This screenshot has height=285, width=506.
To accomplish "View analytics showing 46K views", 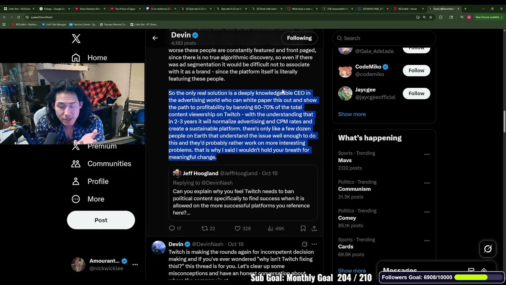I will click(276, 228).
